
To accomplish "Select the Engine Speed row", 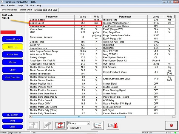I will click(x=65, y=23).
